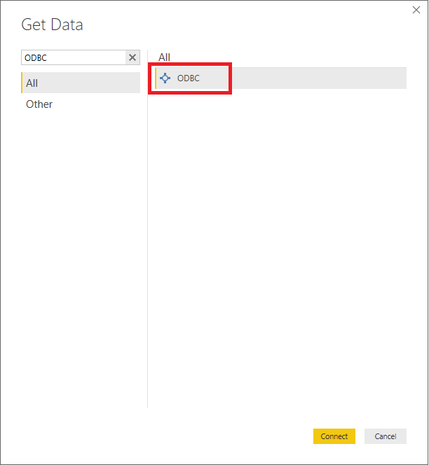429x465 pixels.
Task: Click the All heading above results
Action: 164,57
